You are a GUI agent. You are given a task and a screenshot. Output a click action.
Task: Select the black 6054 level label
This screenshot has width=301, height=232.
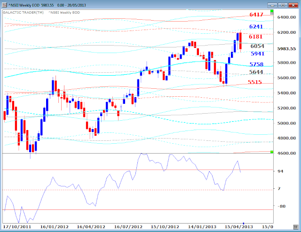click(x=257, y=46)
